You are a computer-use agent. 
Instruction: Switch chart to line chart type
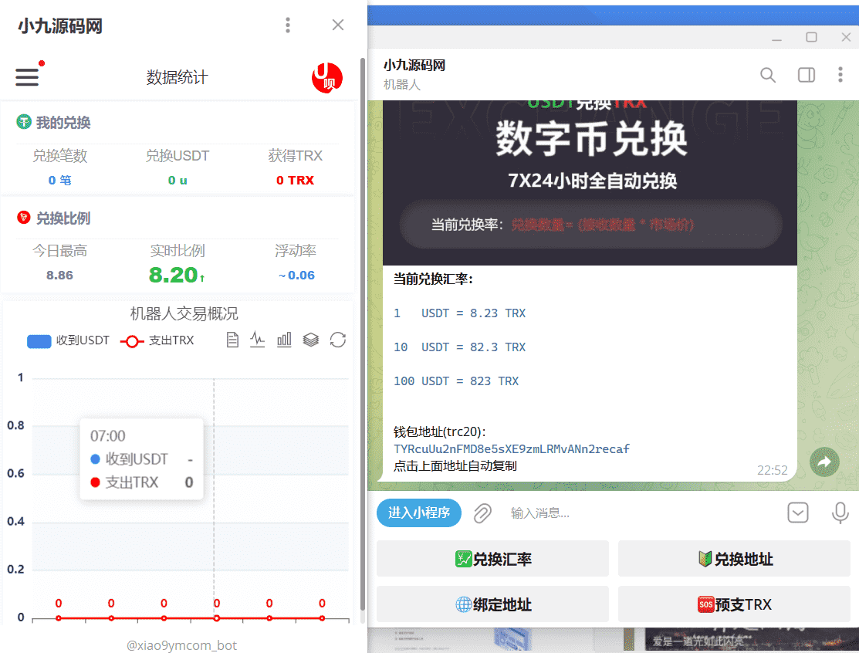tap(258, 340)
